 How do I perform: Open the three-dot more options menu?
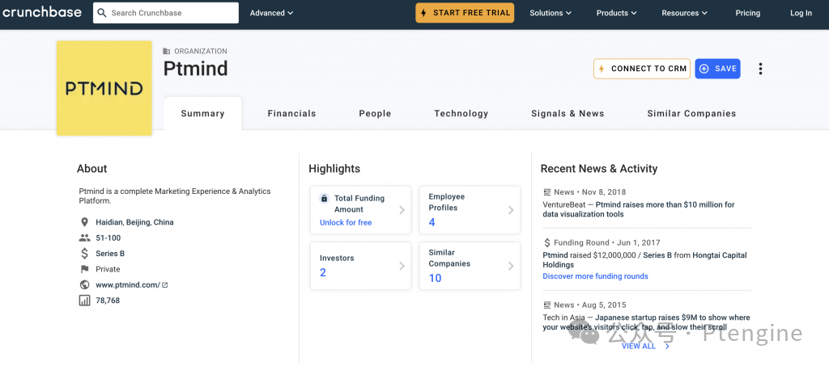760,69
